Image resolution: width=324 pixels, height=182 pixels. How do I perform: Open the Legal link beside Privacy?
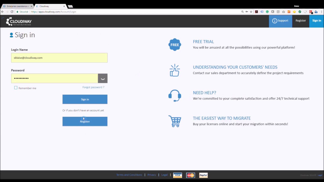click(164, 175)
